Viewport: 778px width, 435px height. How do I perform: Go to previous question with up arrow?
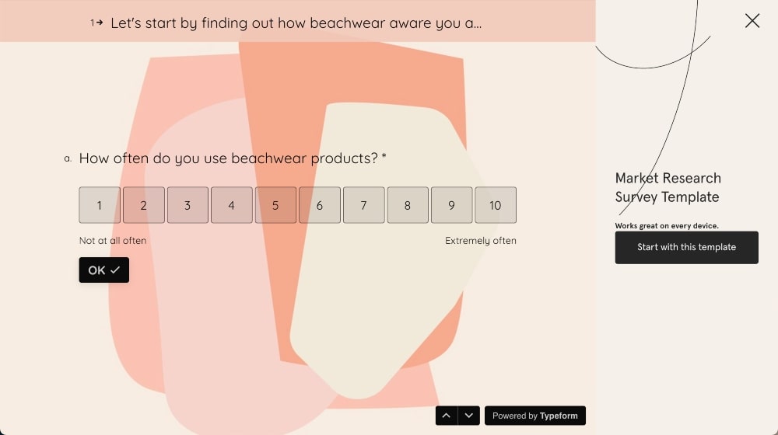446,416
